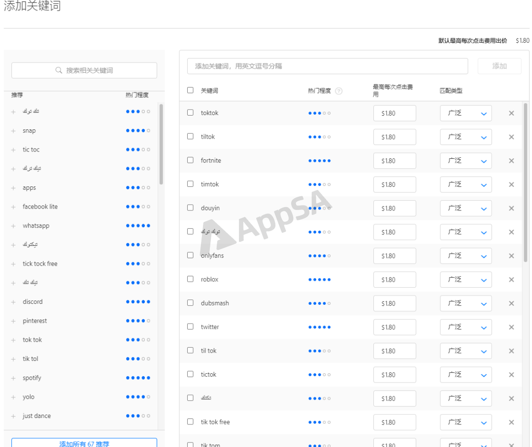Add tick tock free via plus icon
Image resolution: width=532 pixels, height=447 pixels.
13,264
